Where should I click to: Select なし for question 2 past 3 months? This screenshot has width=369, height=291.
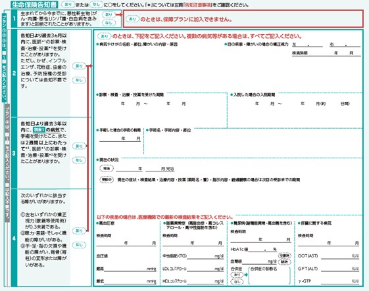pyautogui.click(x=79, y=80)
